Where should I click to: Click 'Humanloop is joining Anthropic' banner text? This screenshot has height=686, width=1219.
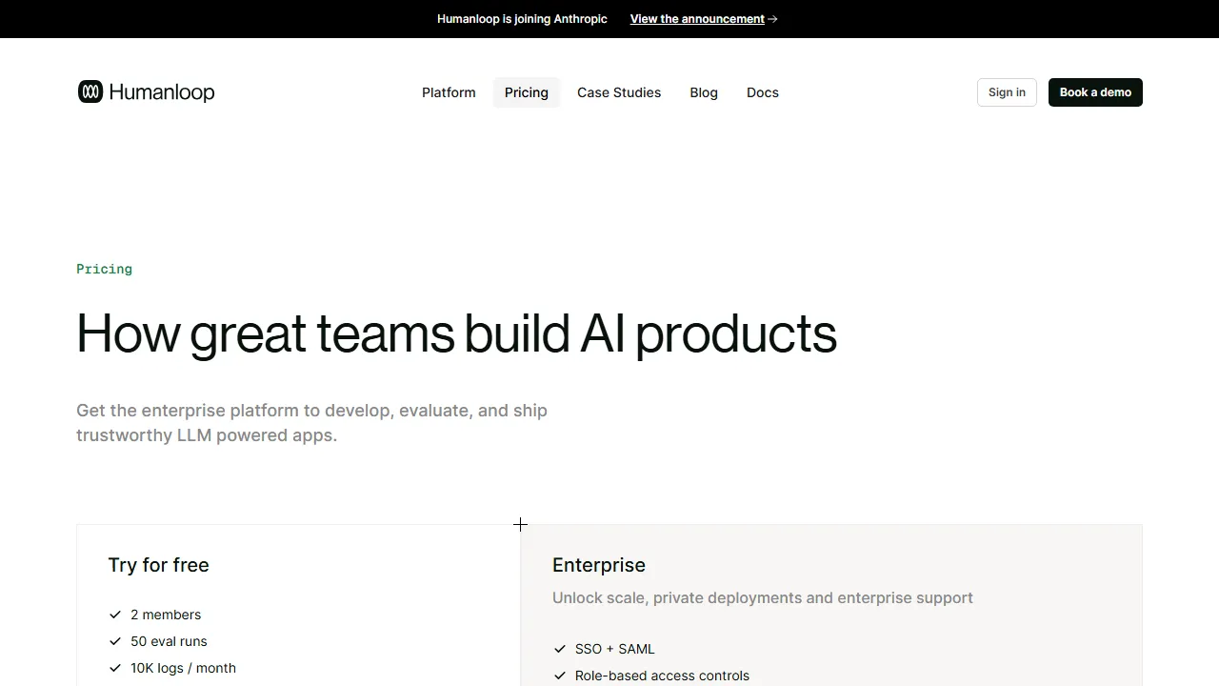pyautogui.click(x=522, y=19)
